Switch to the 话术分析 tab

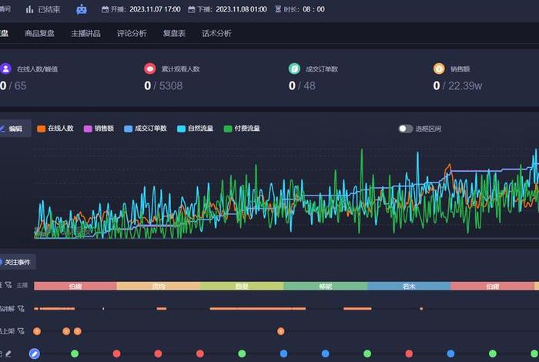click(216, 33)
